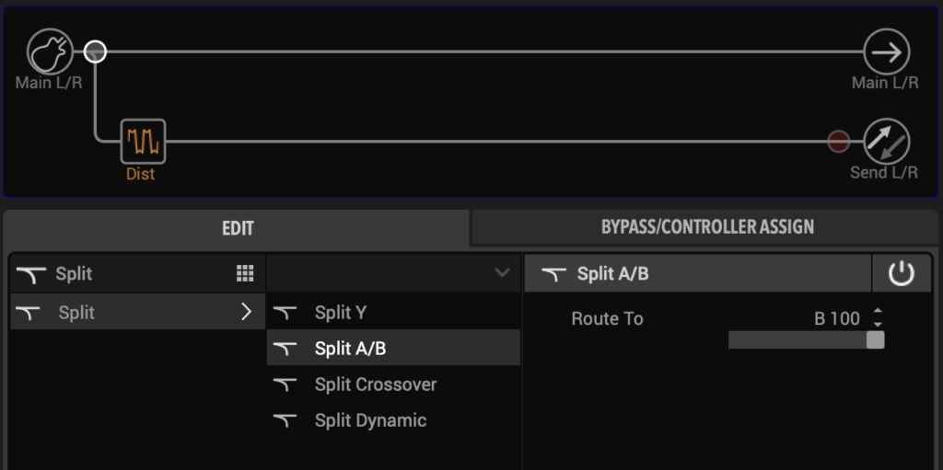Click the Route To slider handle
The image size is (943, 470).
pyautogui.click(x=875, y=339)
